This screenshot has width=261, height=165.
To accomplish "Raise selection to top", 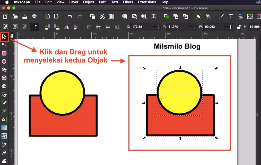I will point(89,27).
